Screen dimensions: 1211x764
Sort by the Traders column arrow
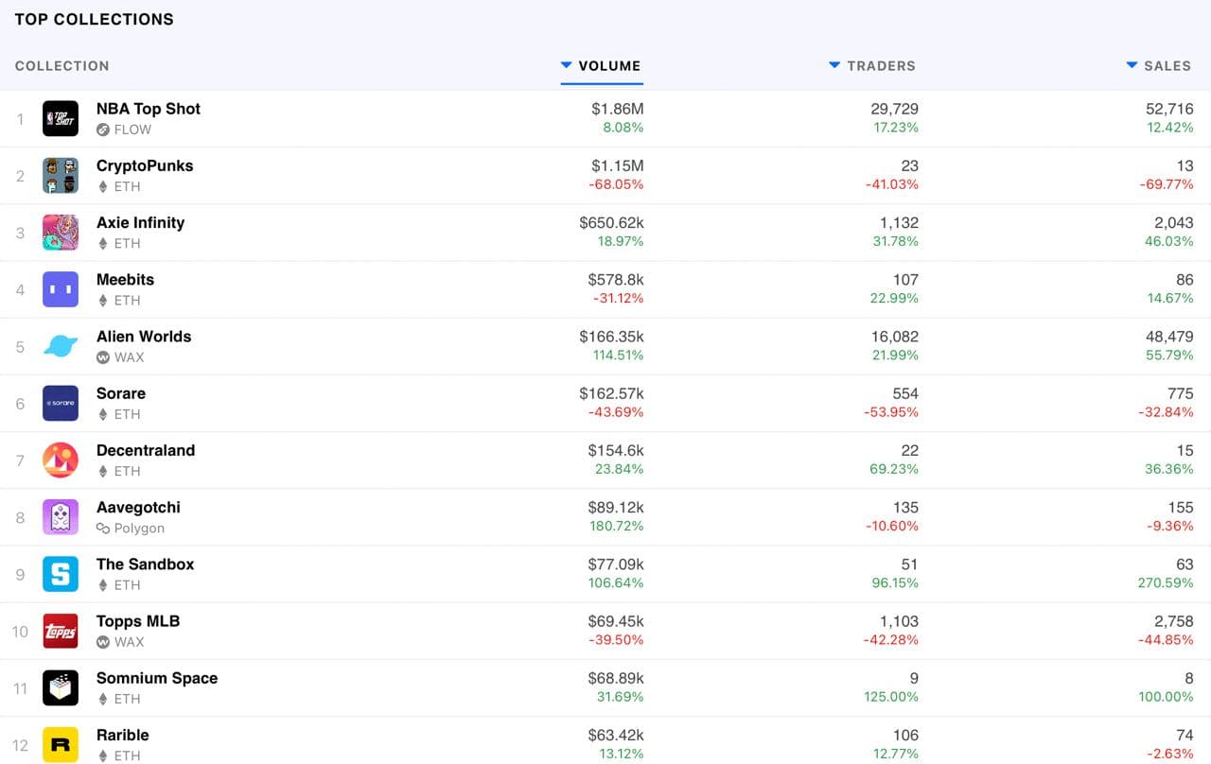834,65
